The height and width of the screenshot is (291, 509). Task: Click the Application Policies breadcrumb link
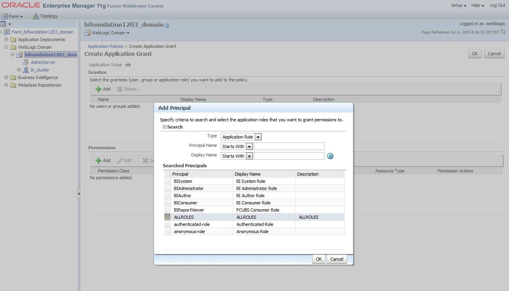coord(106,46)
